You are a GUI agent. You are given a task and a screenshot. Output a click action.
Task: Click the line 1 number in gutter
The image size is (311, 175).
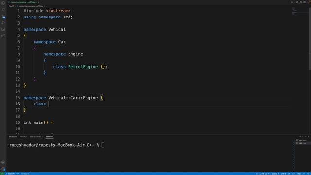[x=19, y=11]
